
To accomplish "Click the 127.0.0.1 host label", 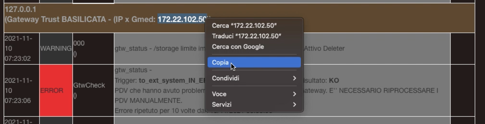I will coord(20,9).
